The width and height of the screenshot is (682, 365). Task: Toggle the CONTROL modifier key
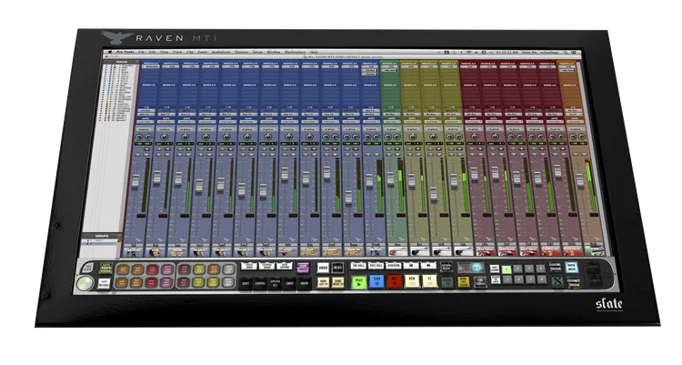260,283
